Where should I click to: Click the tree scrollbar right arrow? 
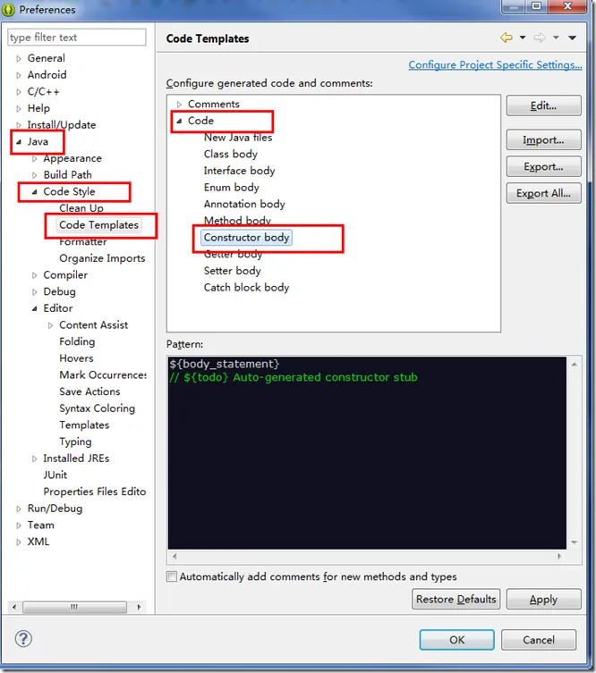pyautogui.click(x=139, y=607)
